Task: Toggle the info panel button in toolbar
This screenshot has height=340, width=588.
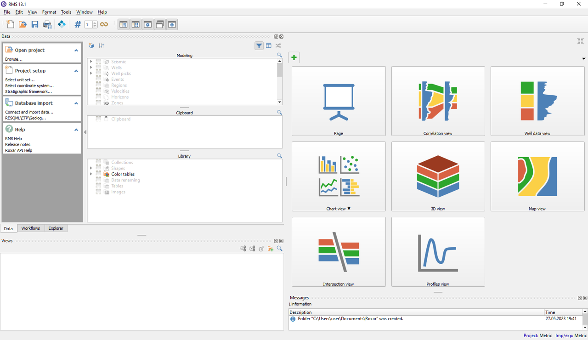Action: coord(172,24)
